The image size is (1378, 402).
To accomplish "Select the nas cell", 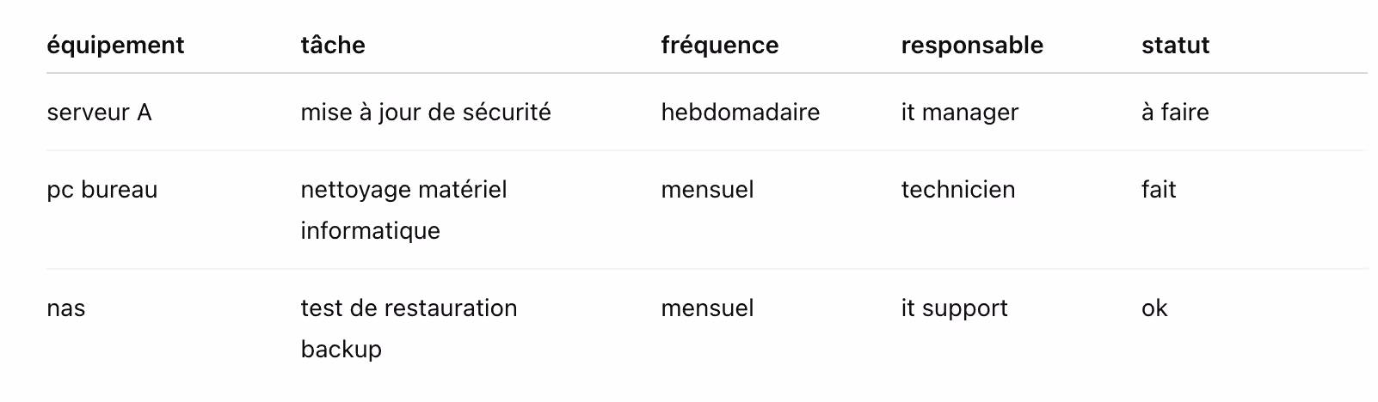I will (66, 308).
